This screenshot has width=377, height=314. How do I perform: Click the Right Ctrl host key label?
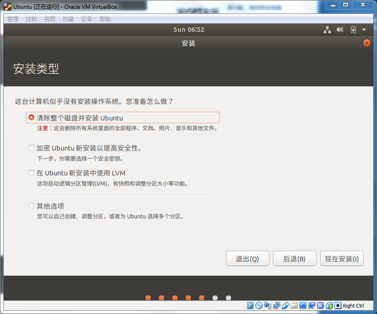(x=353, y=306)
